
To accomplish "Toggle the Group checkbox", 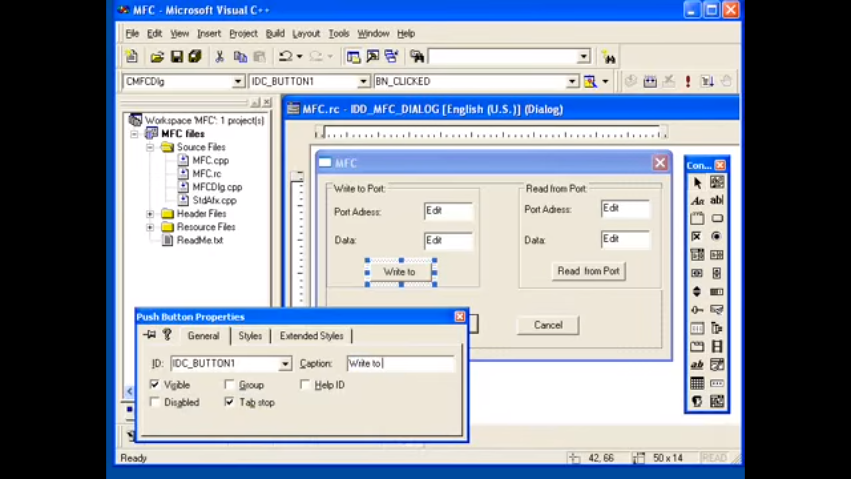I will 230,385.
